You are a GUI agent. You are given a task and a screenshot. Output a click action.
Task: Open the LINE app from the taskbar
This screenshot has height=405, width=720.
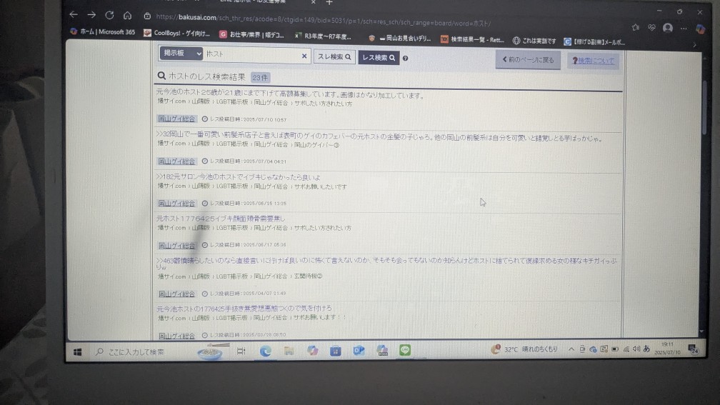tap(405, 350)
